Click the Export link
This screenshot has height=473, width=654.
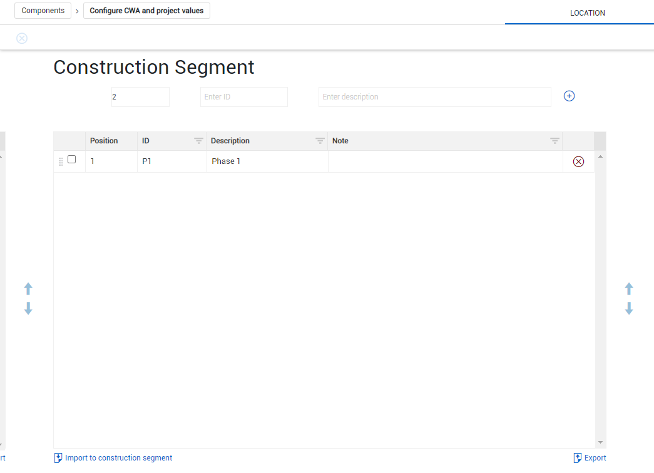coord(595,458)
